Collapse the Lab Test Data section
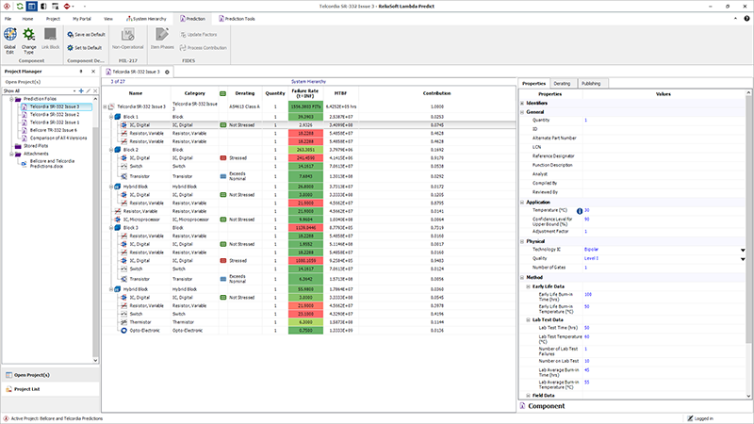 [x=529, y=319]
